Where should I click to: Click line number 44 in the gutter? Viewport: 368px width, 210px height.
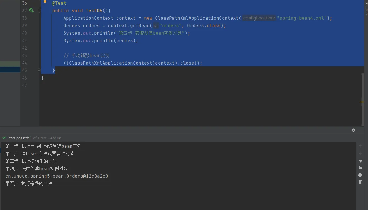(24, 63)
